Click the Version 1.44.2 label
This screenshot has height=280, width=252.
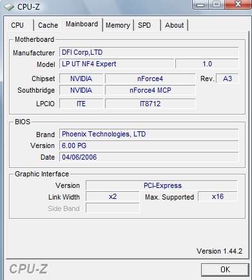coord(219,251)
